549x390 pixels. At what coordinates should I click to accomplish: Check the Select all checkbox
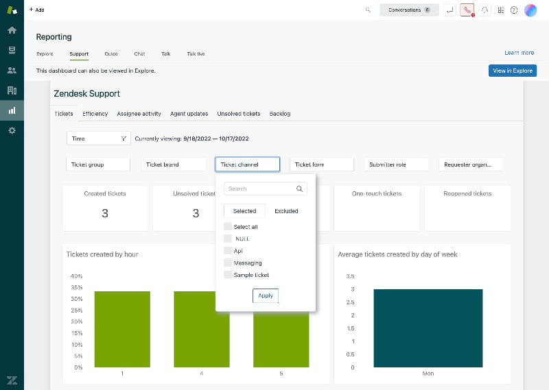(x=228, y=227)
